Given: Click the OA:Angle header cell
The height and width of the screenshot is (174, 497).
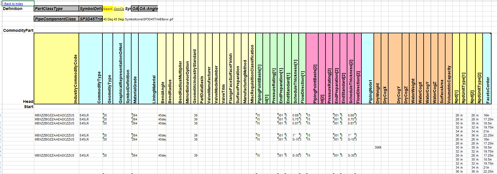Looking at the screenshot, I should click(148, 9).
